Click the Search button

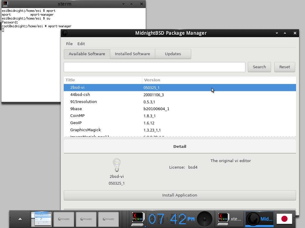259,67
